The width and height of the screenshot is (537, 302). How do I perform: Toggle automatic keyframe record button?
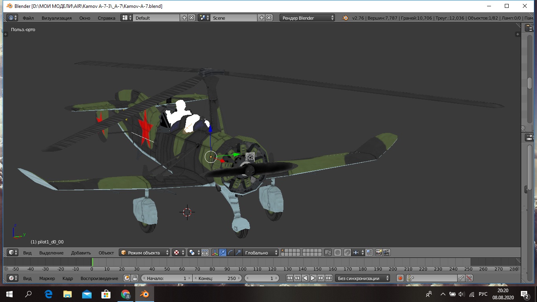click(400, 278)
